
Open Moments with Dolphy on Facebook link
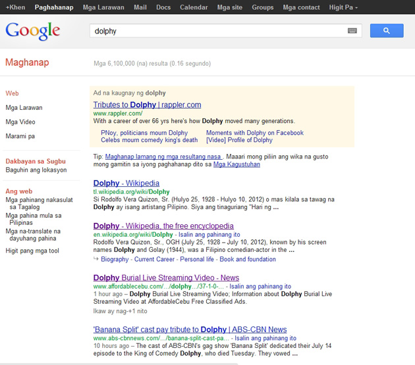(255, 133)
